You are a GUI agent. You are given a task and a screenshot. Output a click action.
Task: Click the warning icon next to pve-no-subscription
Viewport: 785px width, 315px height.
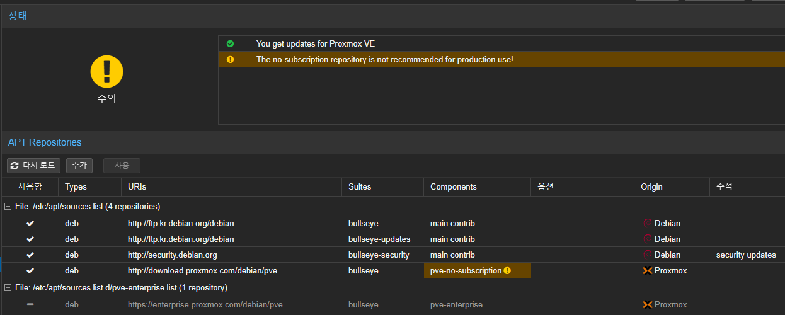click(507, 271)
